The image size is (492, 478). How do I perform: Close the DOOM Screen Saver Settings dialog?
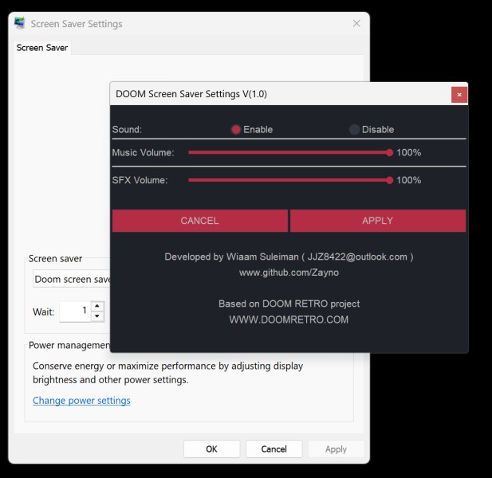[x=459, y=94]
